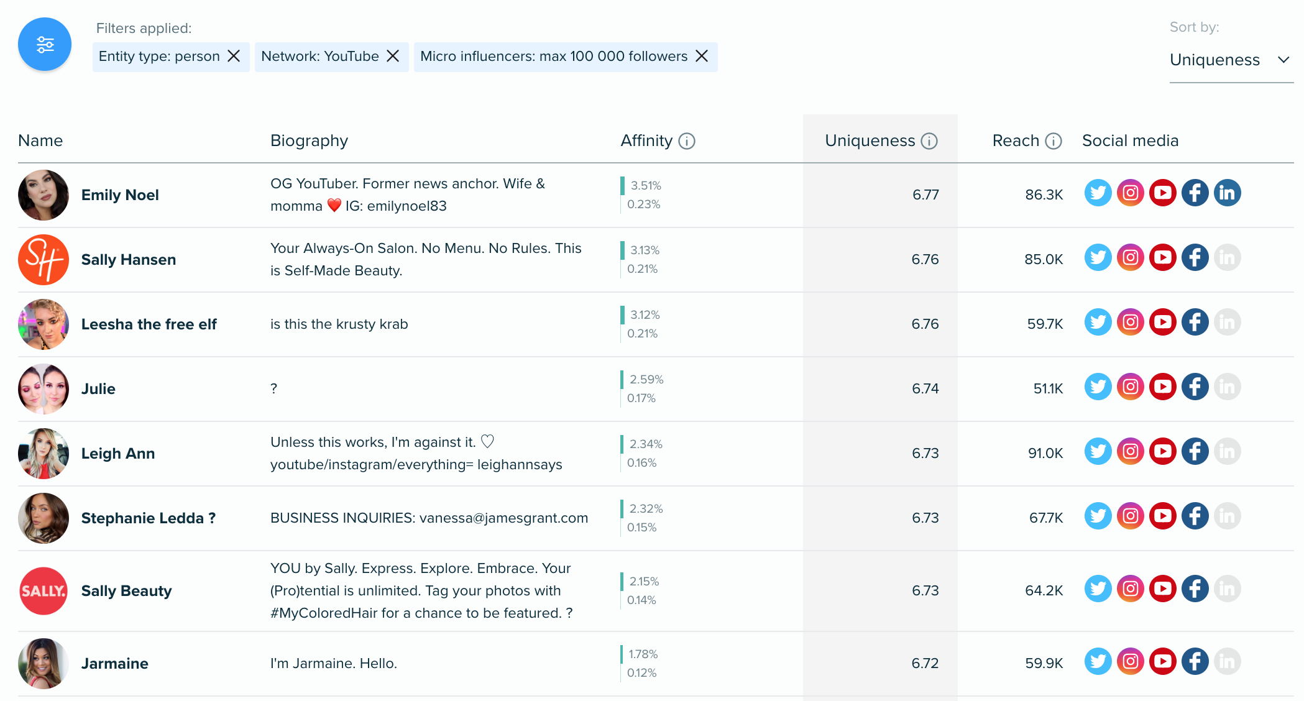Click the greyed LinkedIn icon for Sally Hansen
The height and width of the screenshot is (701, 1304).
coord(1228,257)
